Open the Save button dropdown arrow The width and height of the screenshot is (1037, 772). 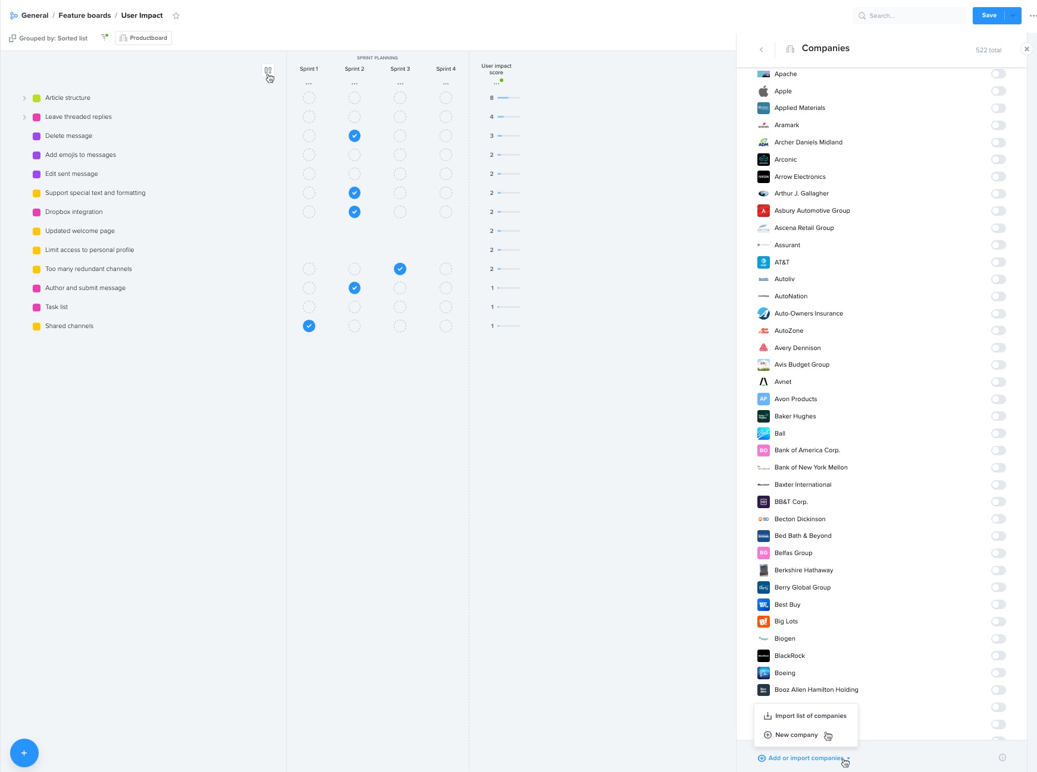[1013, 15]
